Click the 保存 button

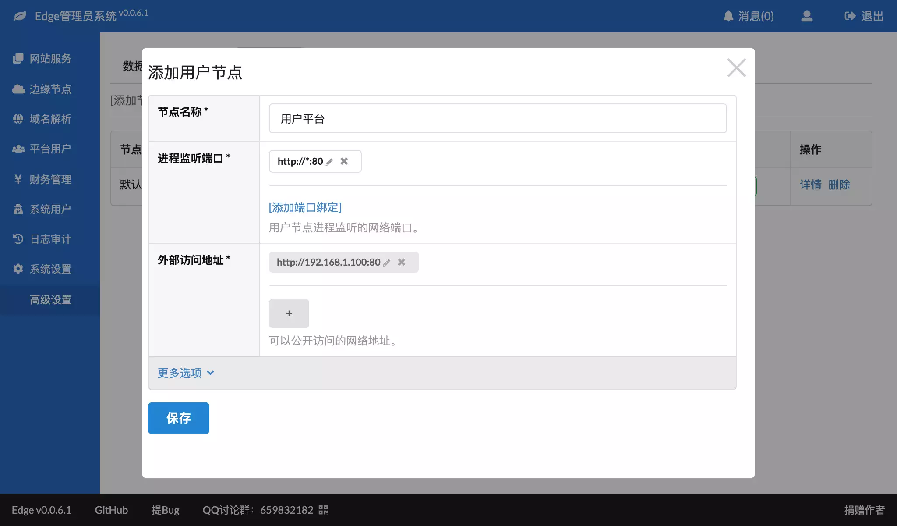click(x=178, y=418)
